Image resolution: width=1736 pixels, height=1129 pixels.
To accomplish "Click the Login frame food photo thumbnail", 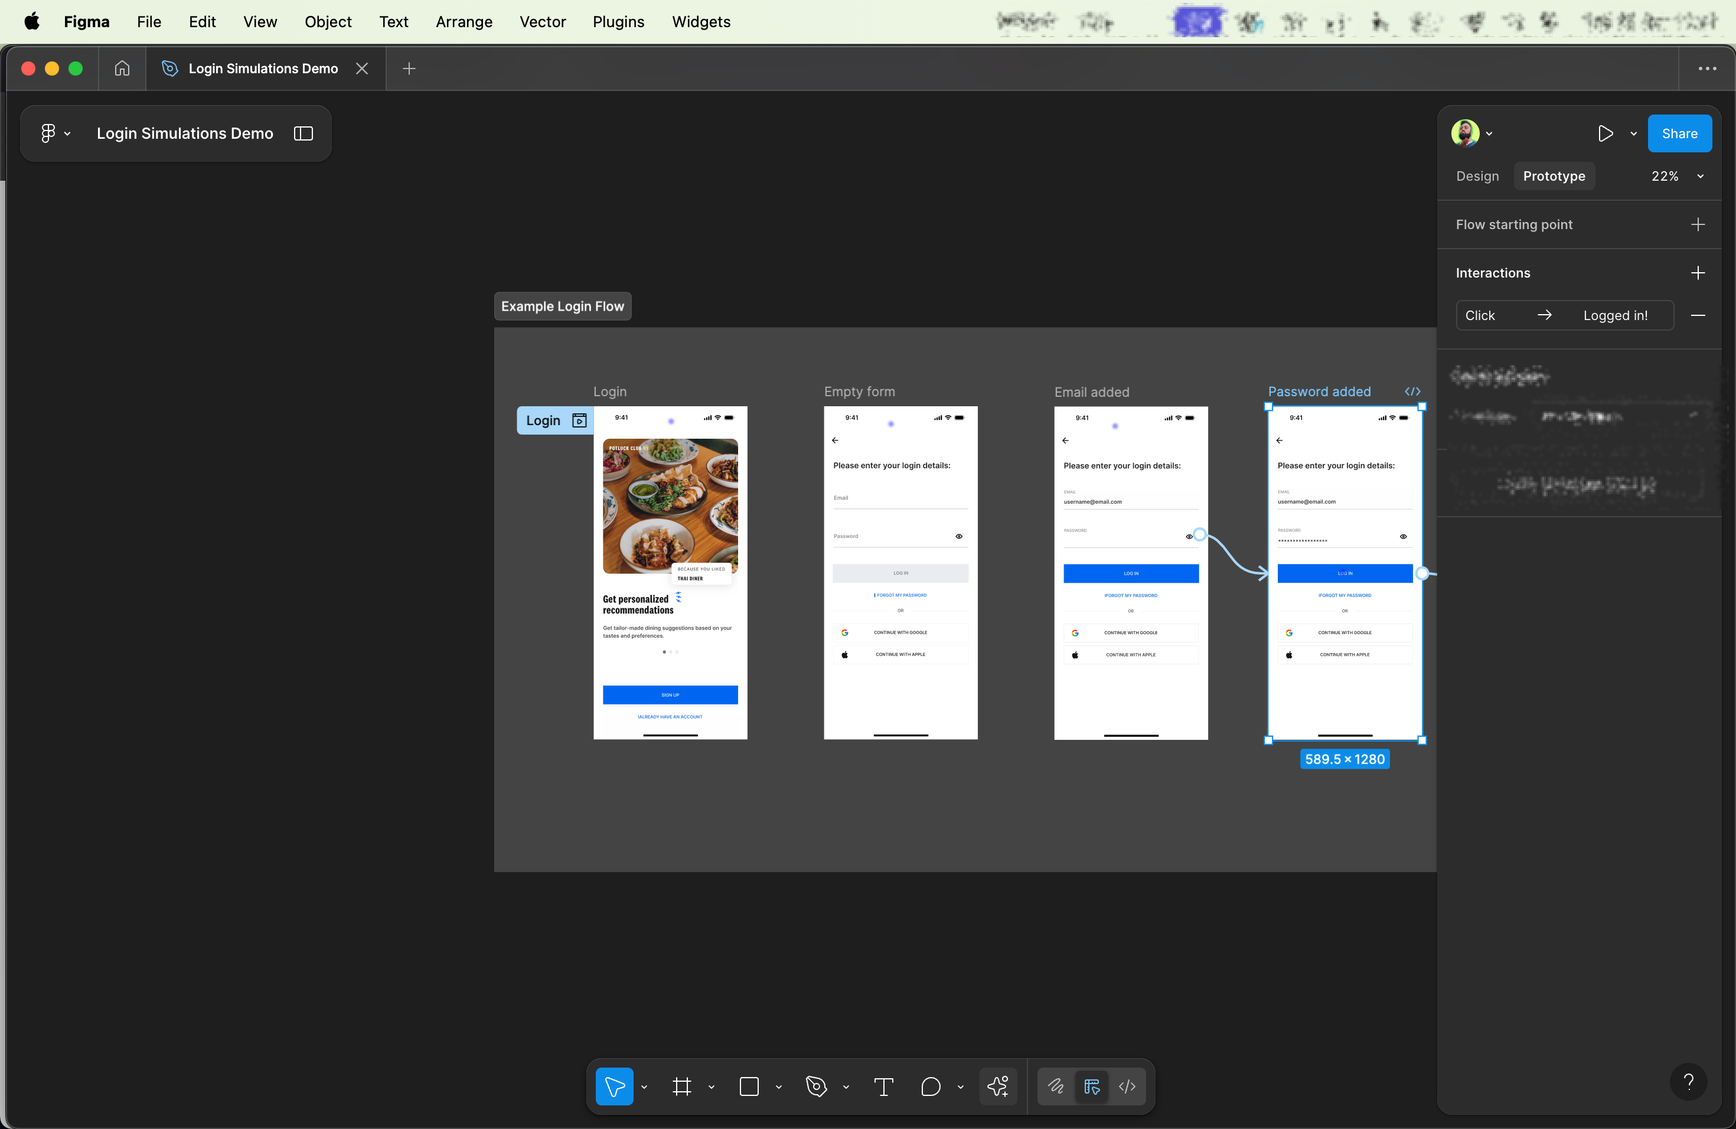I will 670,505.
